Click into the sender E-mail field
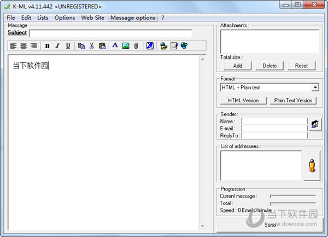This screenshot has width=328, height=237. [x=274, y=128]
